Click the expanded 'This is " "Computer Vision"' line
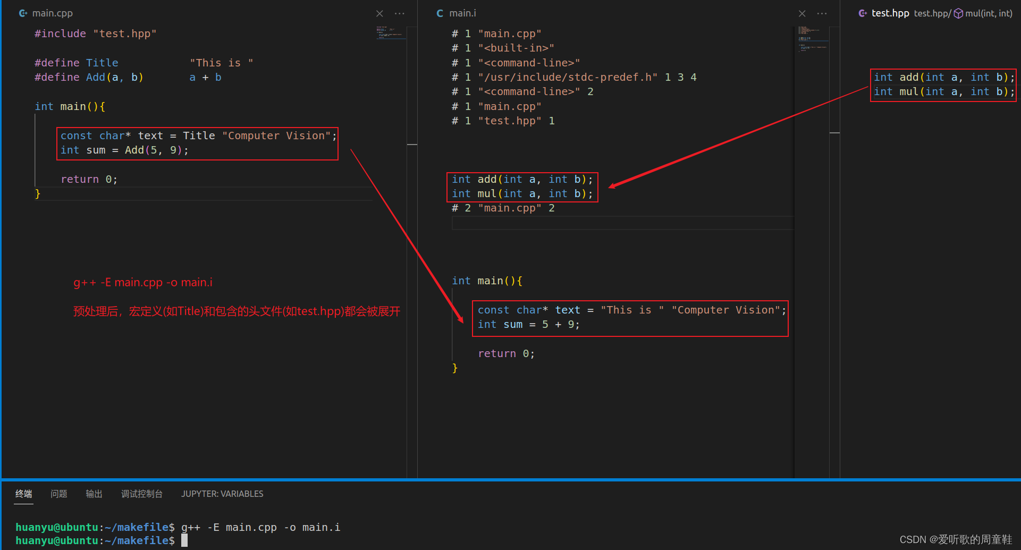The image size is (1021, 550). (632, 310)
